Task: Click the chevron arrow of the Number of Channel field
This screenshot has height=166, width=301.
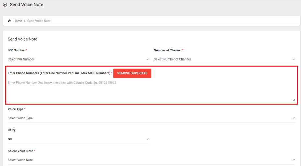Action: click(x=294, y=59)
